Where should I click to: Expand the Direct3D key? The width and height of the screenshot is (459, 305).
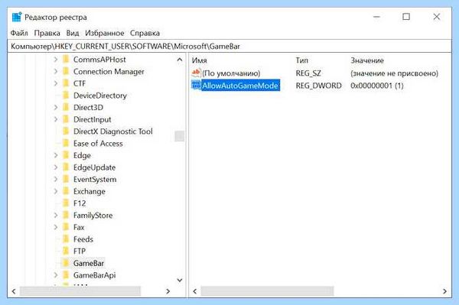(56, 107)
